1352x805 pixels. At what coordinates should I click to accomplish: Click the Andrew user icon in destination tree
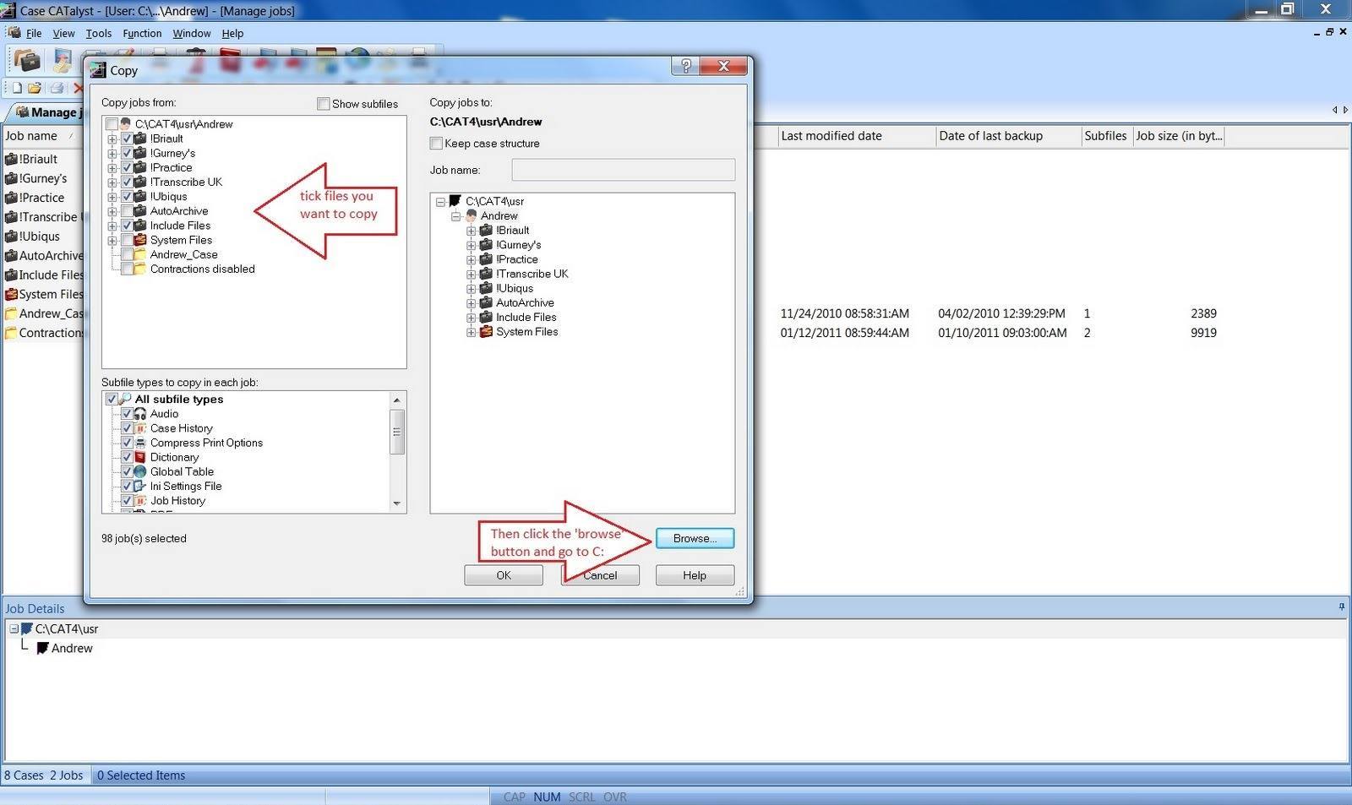pyautogui.click(x=472, y=215)
